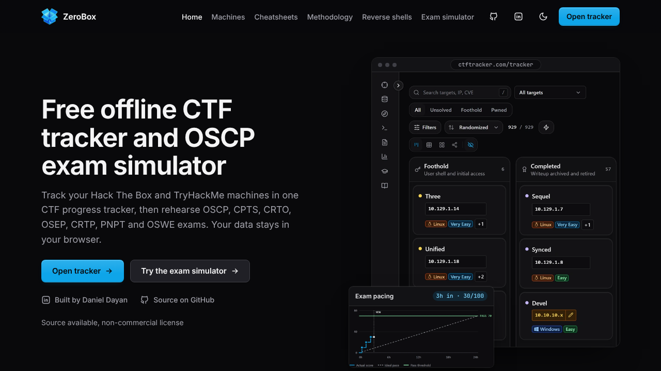Click the Easy tag on Synced card
The height and width of the screenshot is (371, 661).
click(562, 278)
